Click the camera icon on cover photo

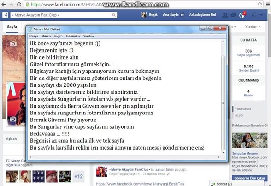(13, 44)
